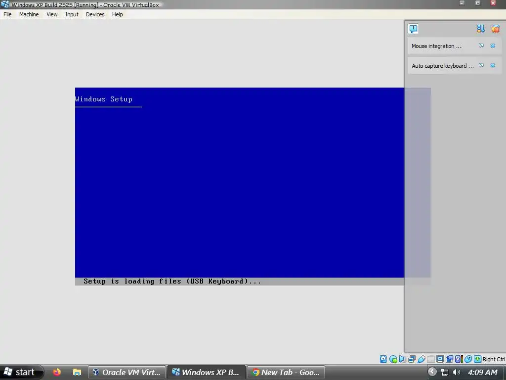Viewport: 506px width, 380px height.
Task: Click the CPU virtualization status icon
Action: (459, 359)
